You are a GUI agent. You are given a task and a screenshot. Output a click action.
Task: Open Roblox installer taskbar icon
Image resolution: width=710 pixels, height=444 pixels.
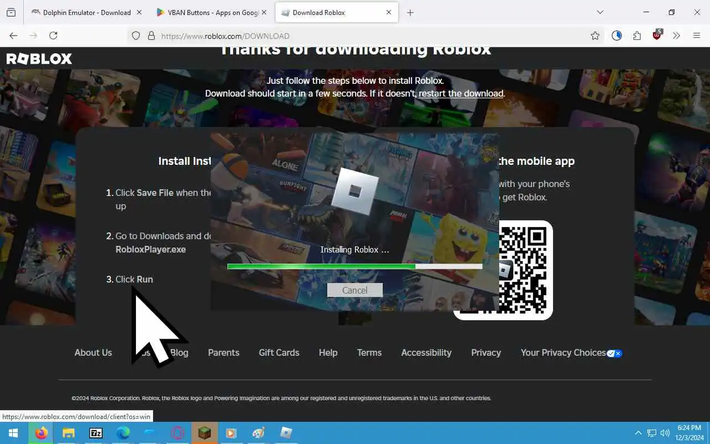(x=286, y=433)
